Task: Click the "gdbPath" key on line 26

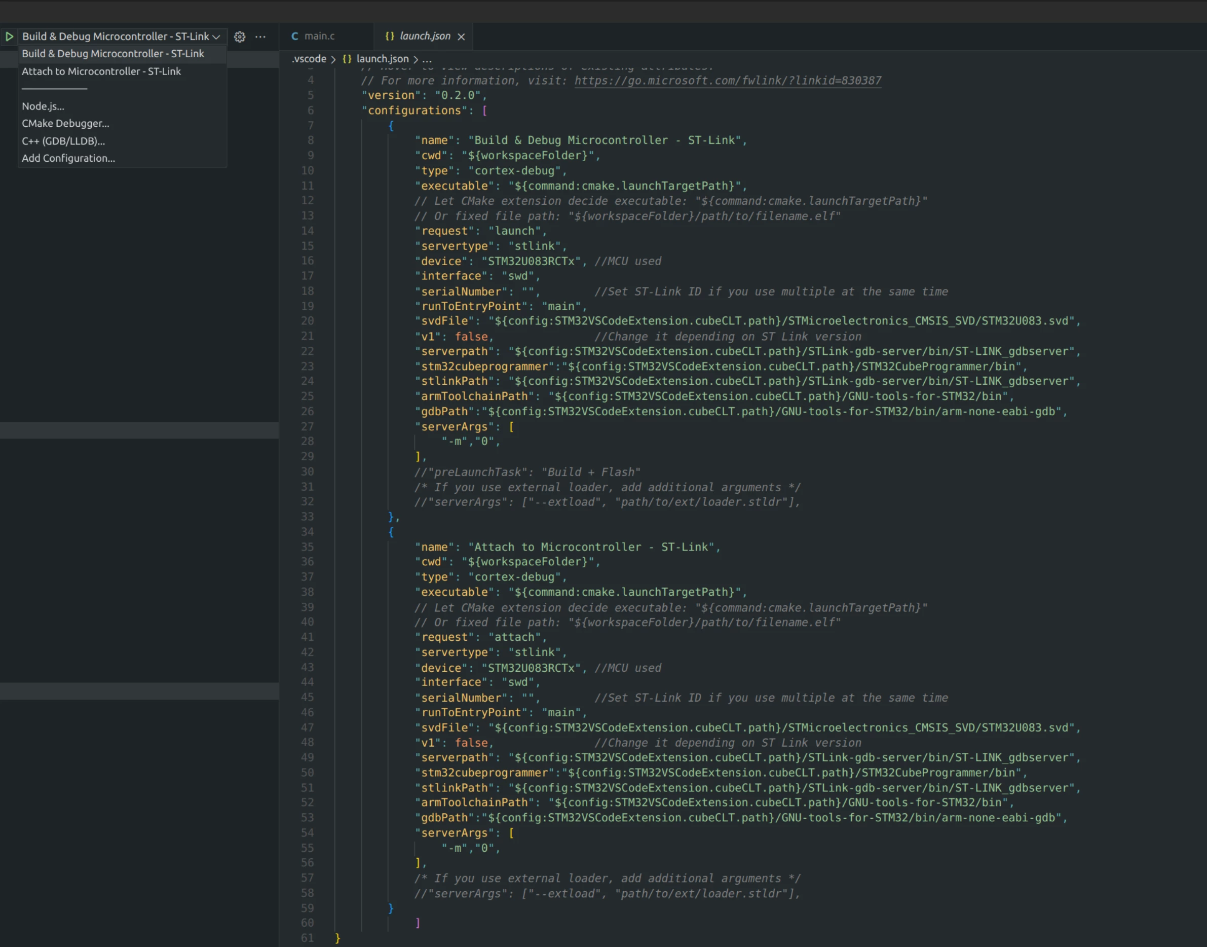Action: (x=444, y=412)
